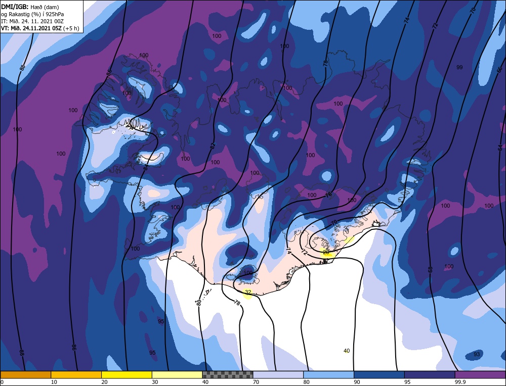Click the '82' height contour label
506x386 pixels.
pyautogui.click(x=213, y=146)
